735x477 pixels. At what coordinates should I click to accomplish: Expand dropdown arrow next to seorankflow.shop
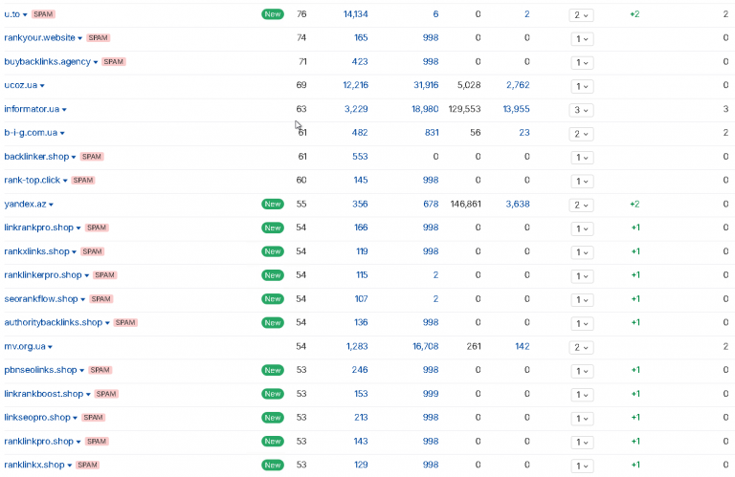coord(83,299)
